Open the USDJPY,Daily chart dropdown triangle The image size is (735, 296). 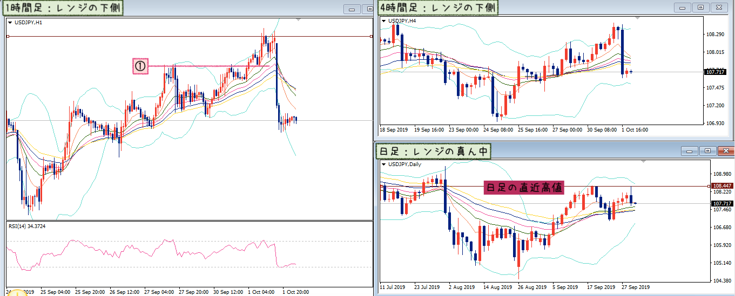click(383, 164)
